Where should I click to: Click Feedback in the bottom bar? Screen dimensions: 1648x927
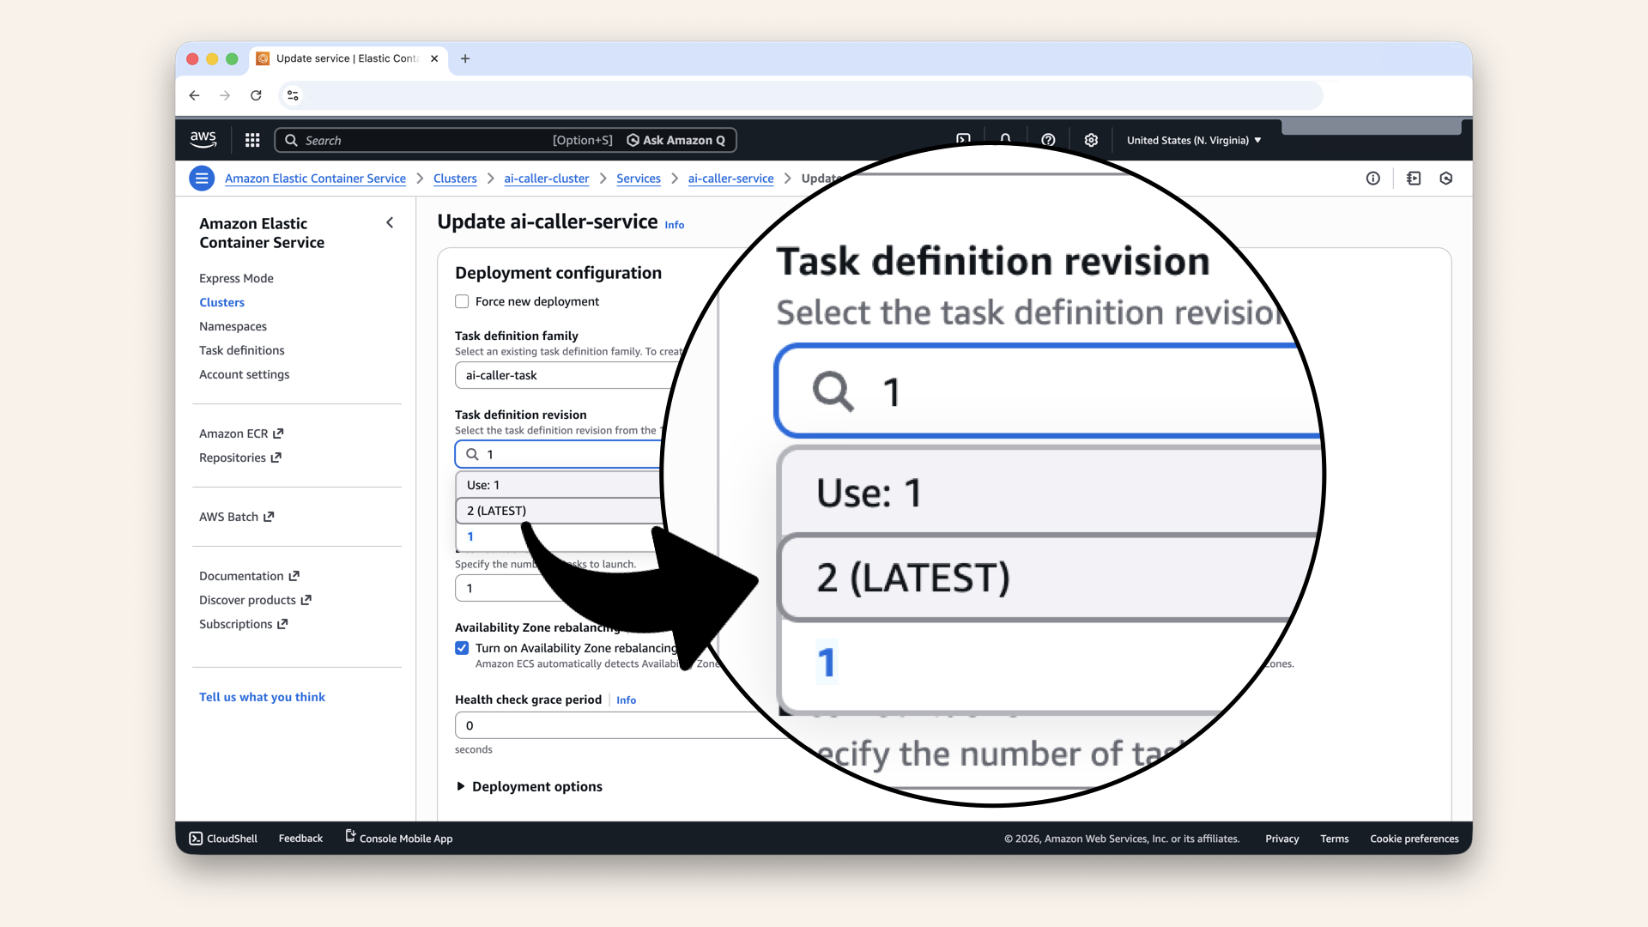point(300,839)
